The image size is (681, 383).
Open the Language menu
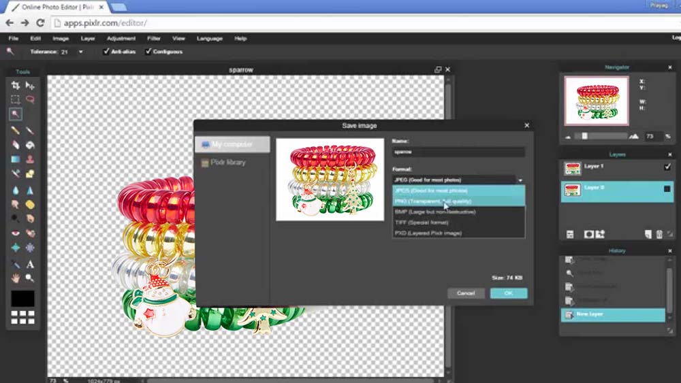(x=210, y=38)
